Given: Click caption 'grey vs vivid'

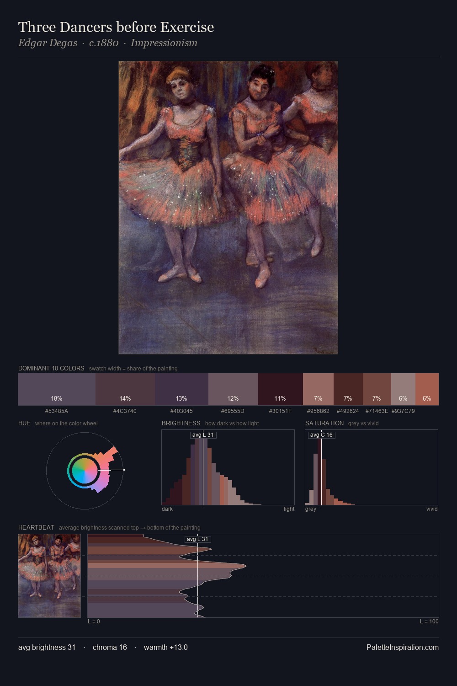Looking at the screenshot, I should [x=363, y=423].
